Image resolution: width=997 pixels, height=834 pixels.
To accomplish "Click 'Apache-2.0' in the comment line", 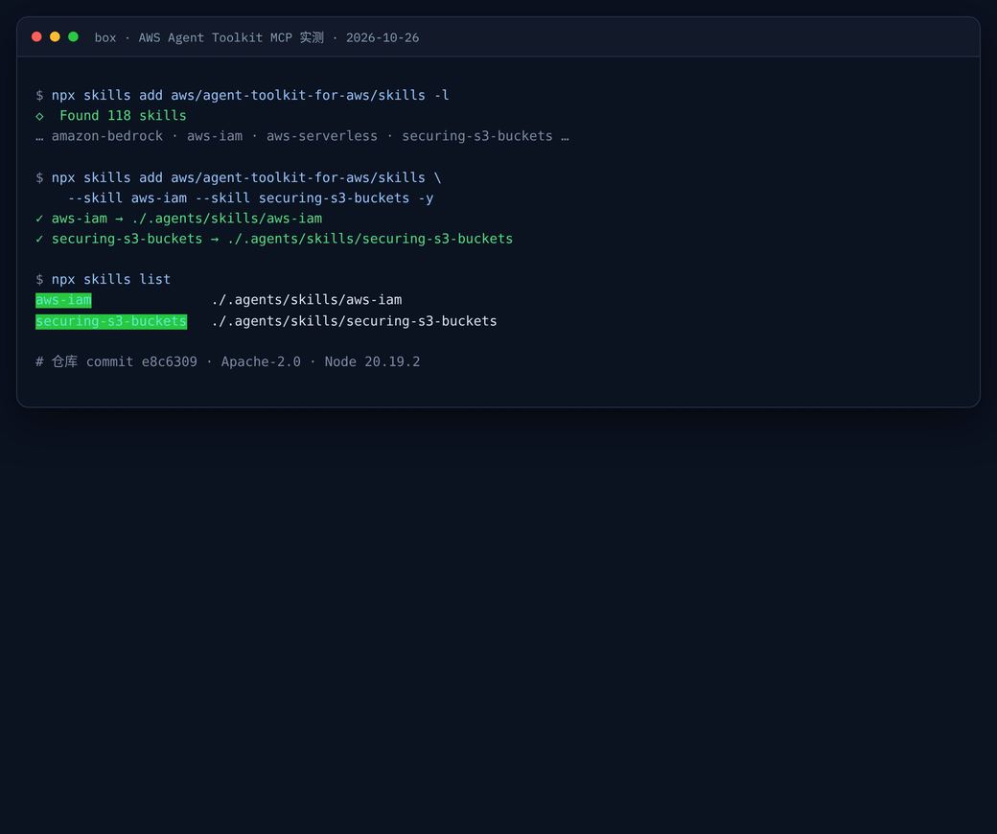I will click(261, 361).
